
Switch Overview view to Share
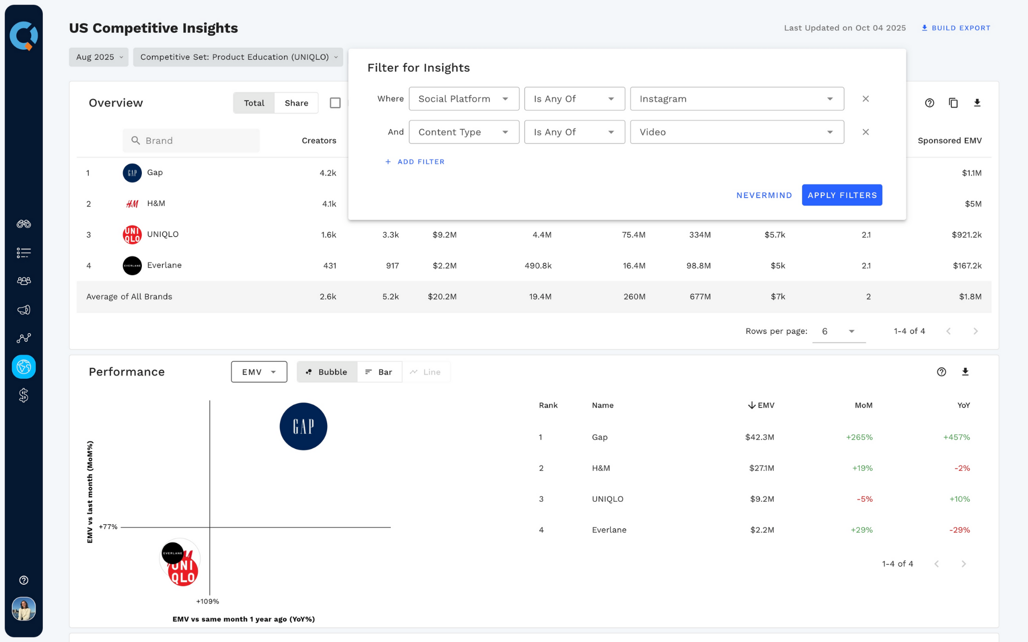coord(296,103)
